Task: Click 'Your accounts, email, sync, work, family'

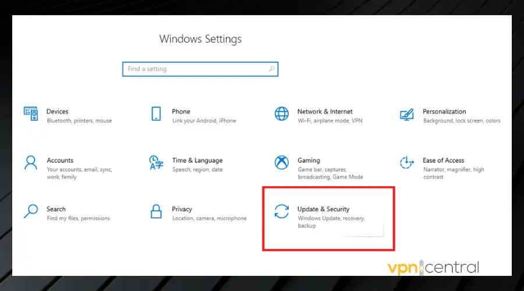Action: 79,173
